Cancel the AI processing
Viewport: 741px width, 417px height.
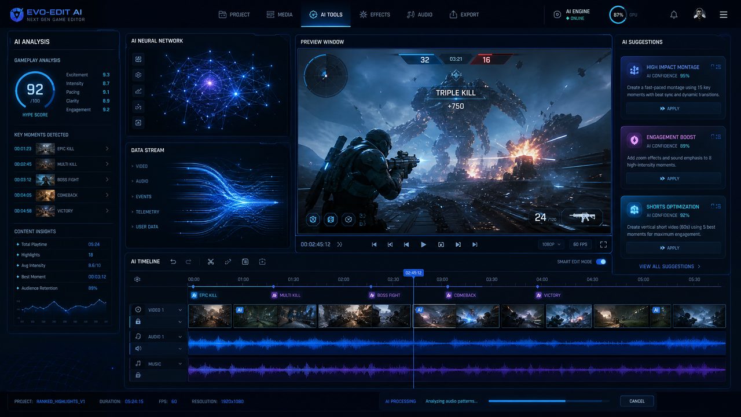pyautogui.click(x=637, y=401)
